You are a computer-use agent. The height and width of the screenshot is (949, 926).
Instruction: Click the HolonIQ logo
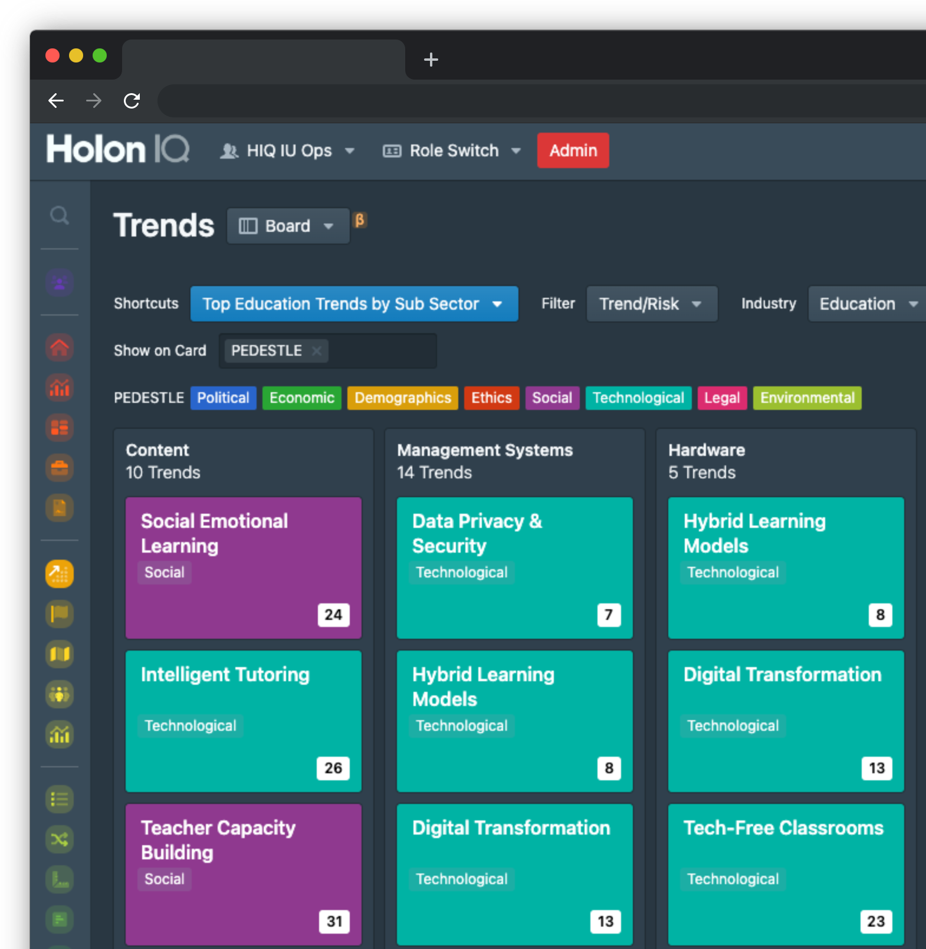(x=118, y=149)
